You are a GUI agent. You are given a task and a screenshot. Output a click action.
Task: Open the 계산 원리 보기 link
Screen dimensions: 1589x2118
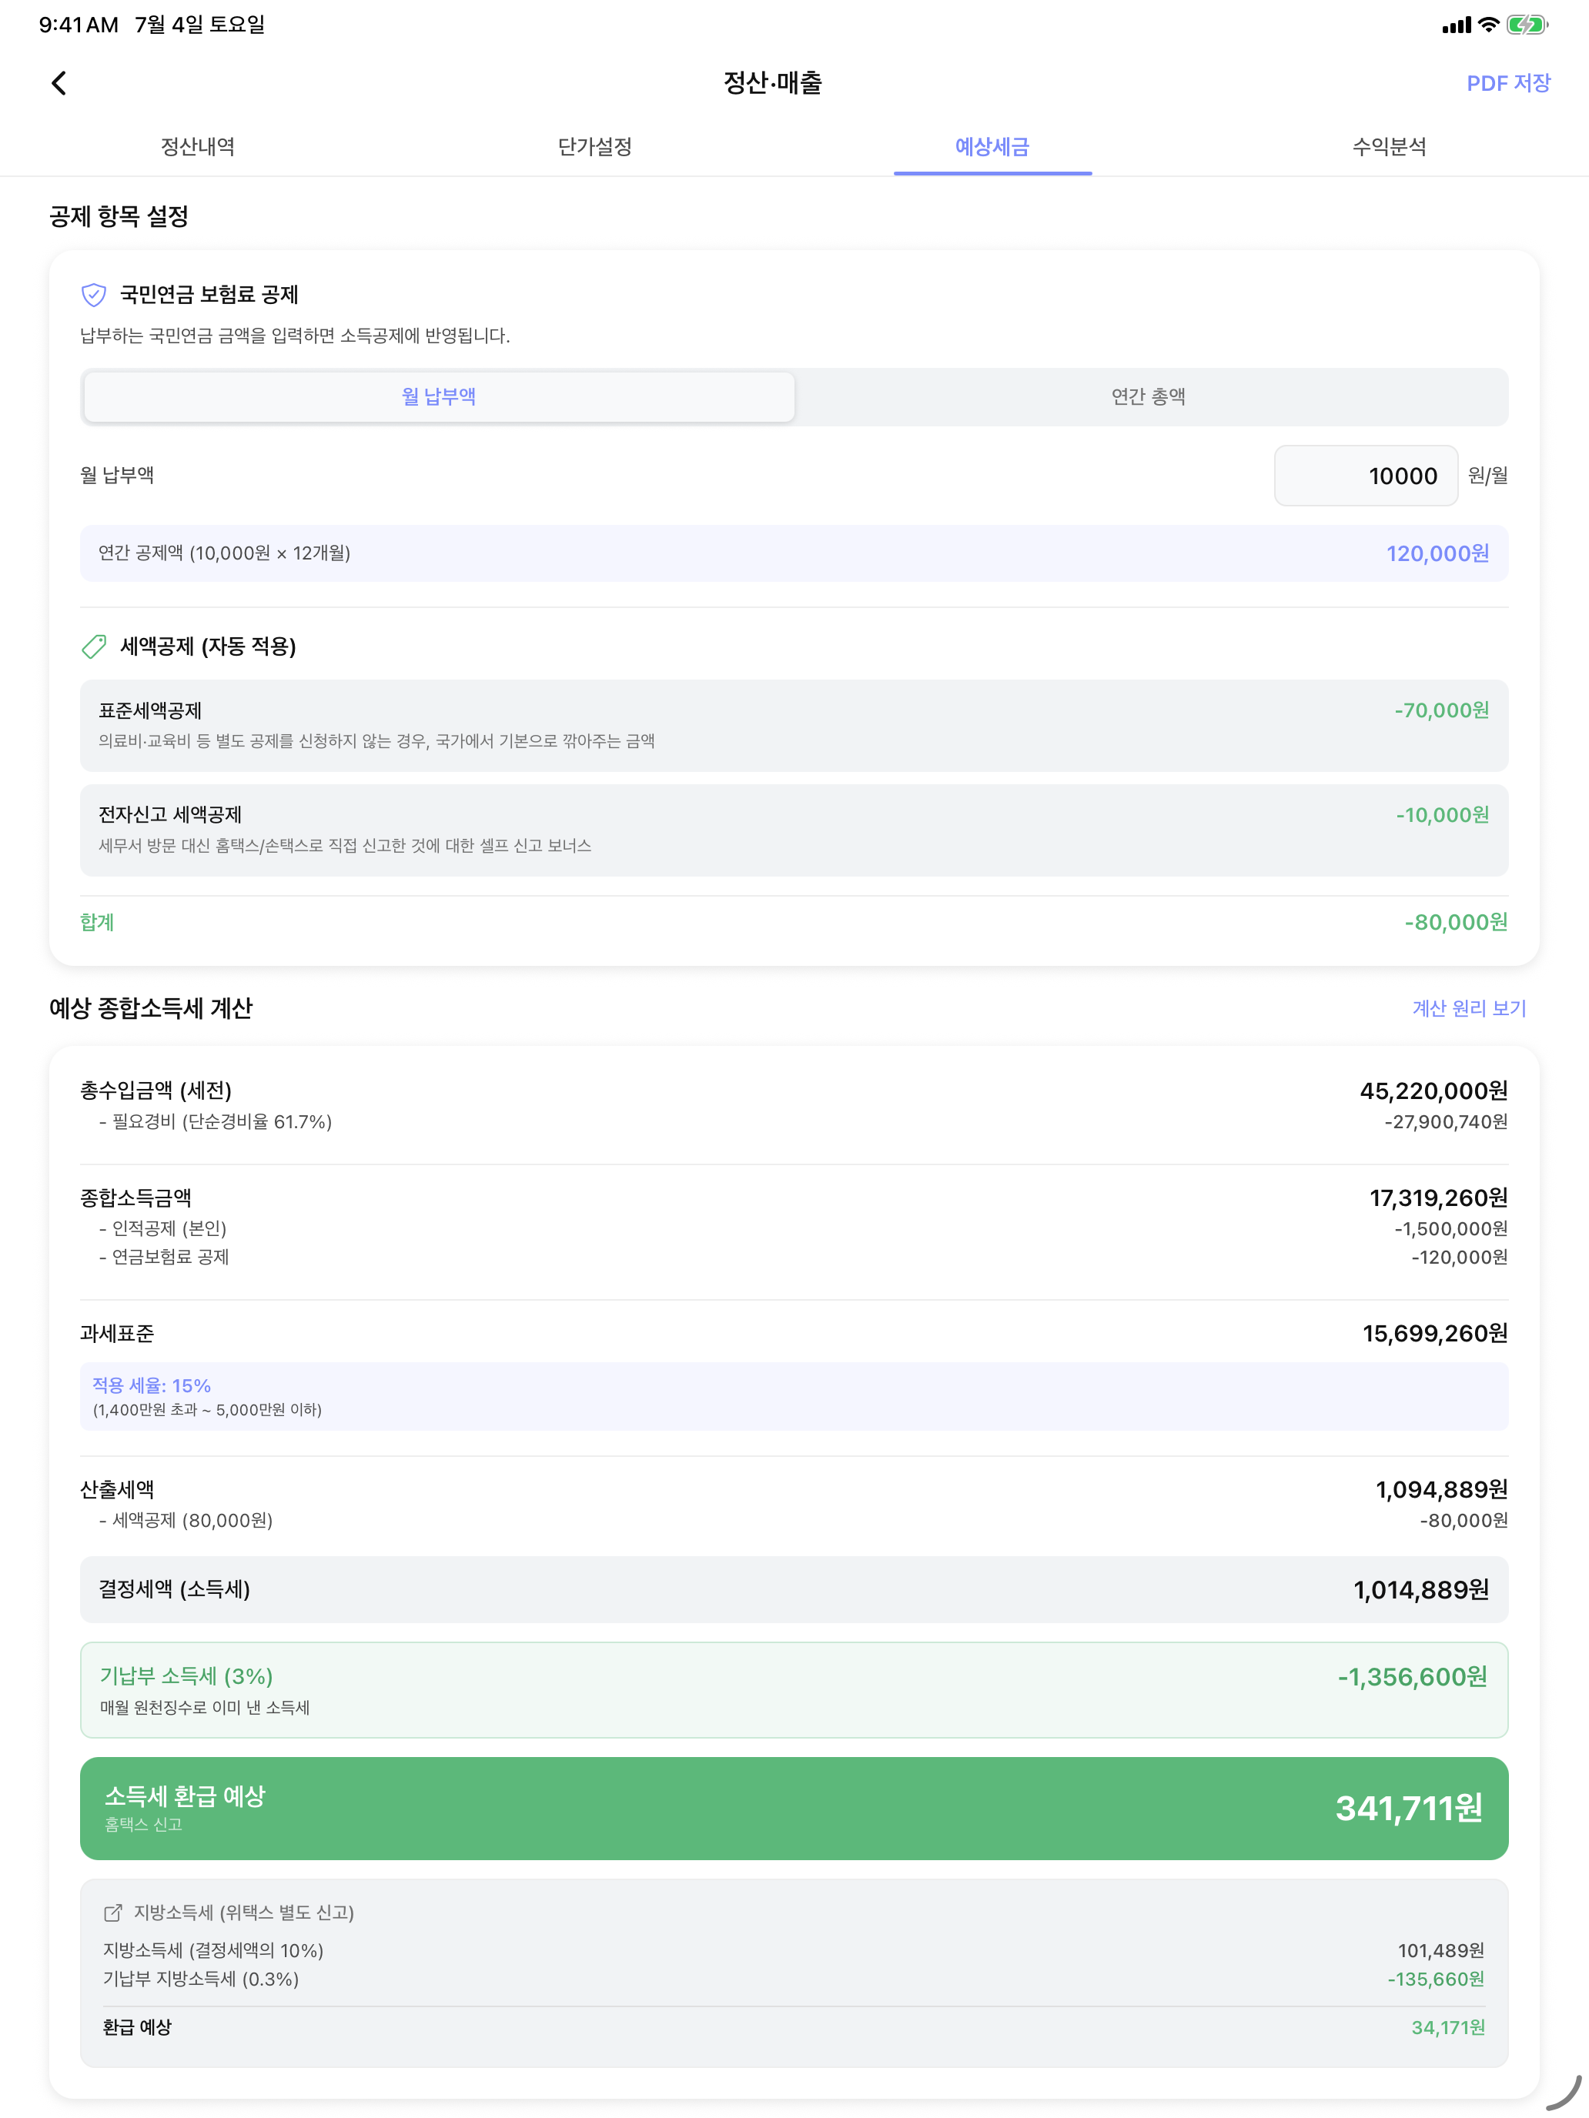click(x=1468, y=1008)
